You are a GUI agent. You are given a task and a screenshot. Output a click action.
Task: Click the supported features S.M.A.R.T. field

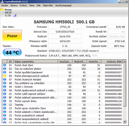(x=87, y=56)
